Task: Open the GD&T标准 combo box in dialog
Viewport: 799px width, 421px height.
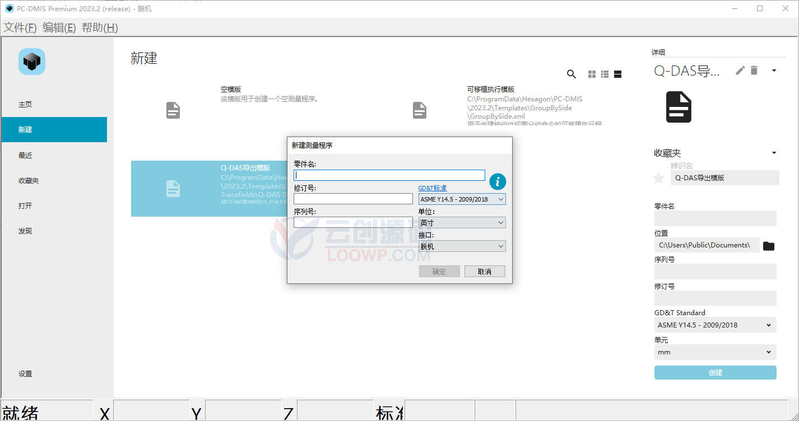Action: click(x=462, y=199)
